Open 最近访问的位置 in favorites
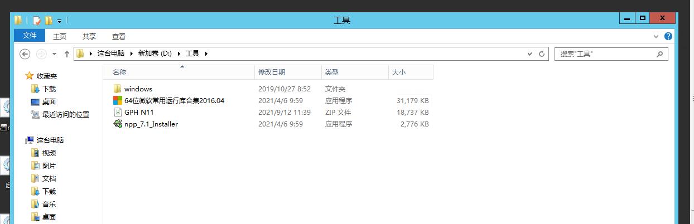 pos(65,114)
